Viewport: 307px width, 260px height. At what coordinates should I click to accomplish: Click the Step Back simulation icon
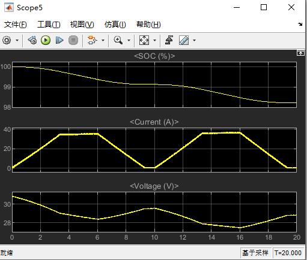pos(32,40)
